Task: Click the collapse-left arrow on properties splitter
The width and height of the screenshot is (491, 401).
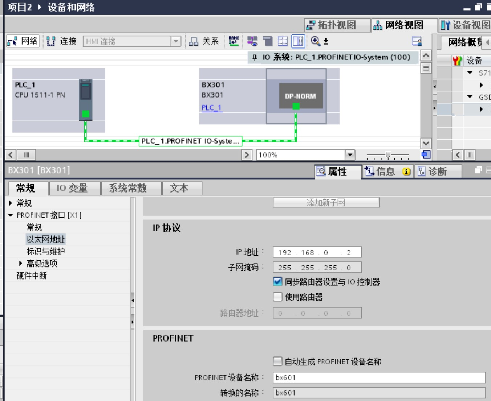Action: pyautogui.click(x=133, y=300)
